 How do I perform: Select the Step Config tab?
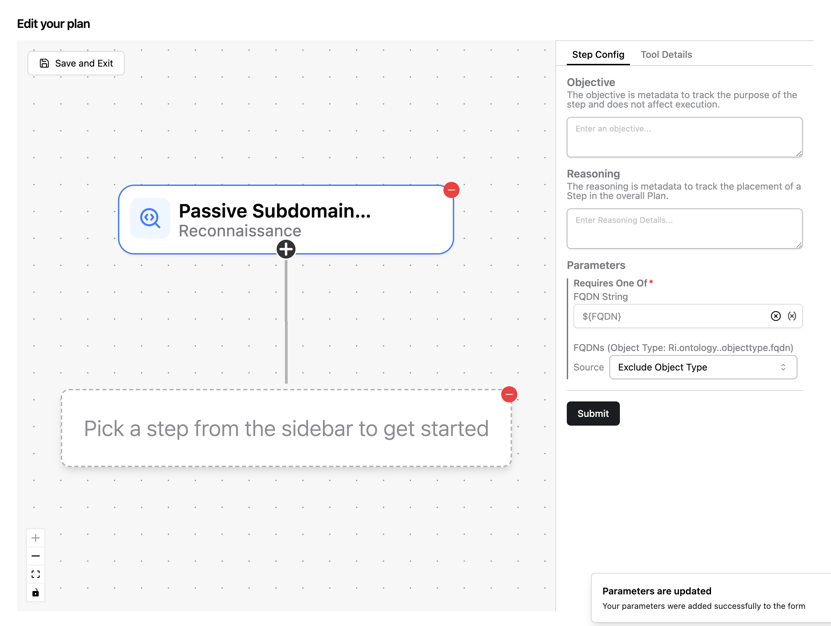click(x=598, y=54)
